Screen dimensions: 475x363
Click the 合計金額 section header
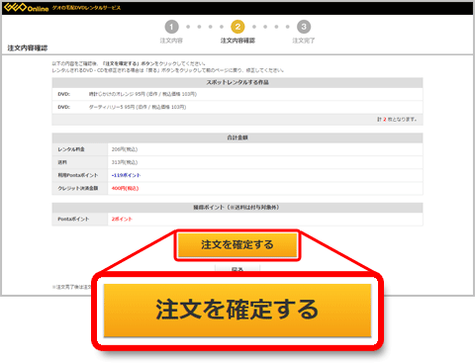tap(237, 137)
